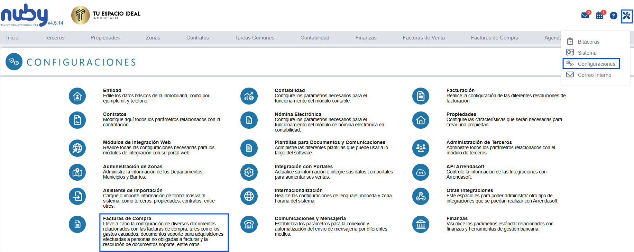Image resolution: width=634 pixels, height=252 pixels.
Task: Open the Facturas de Compra configuration link
Action: (x=127, y=218)
